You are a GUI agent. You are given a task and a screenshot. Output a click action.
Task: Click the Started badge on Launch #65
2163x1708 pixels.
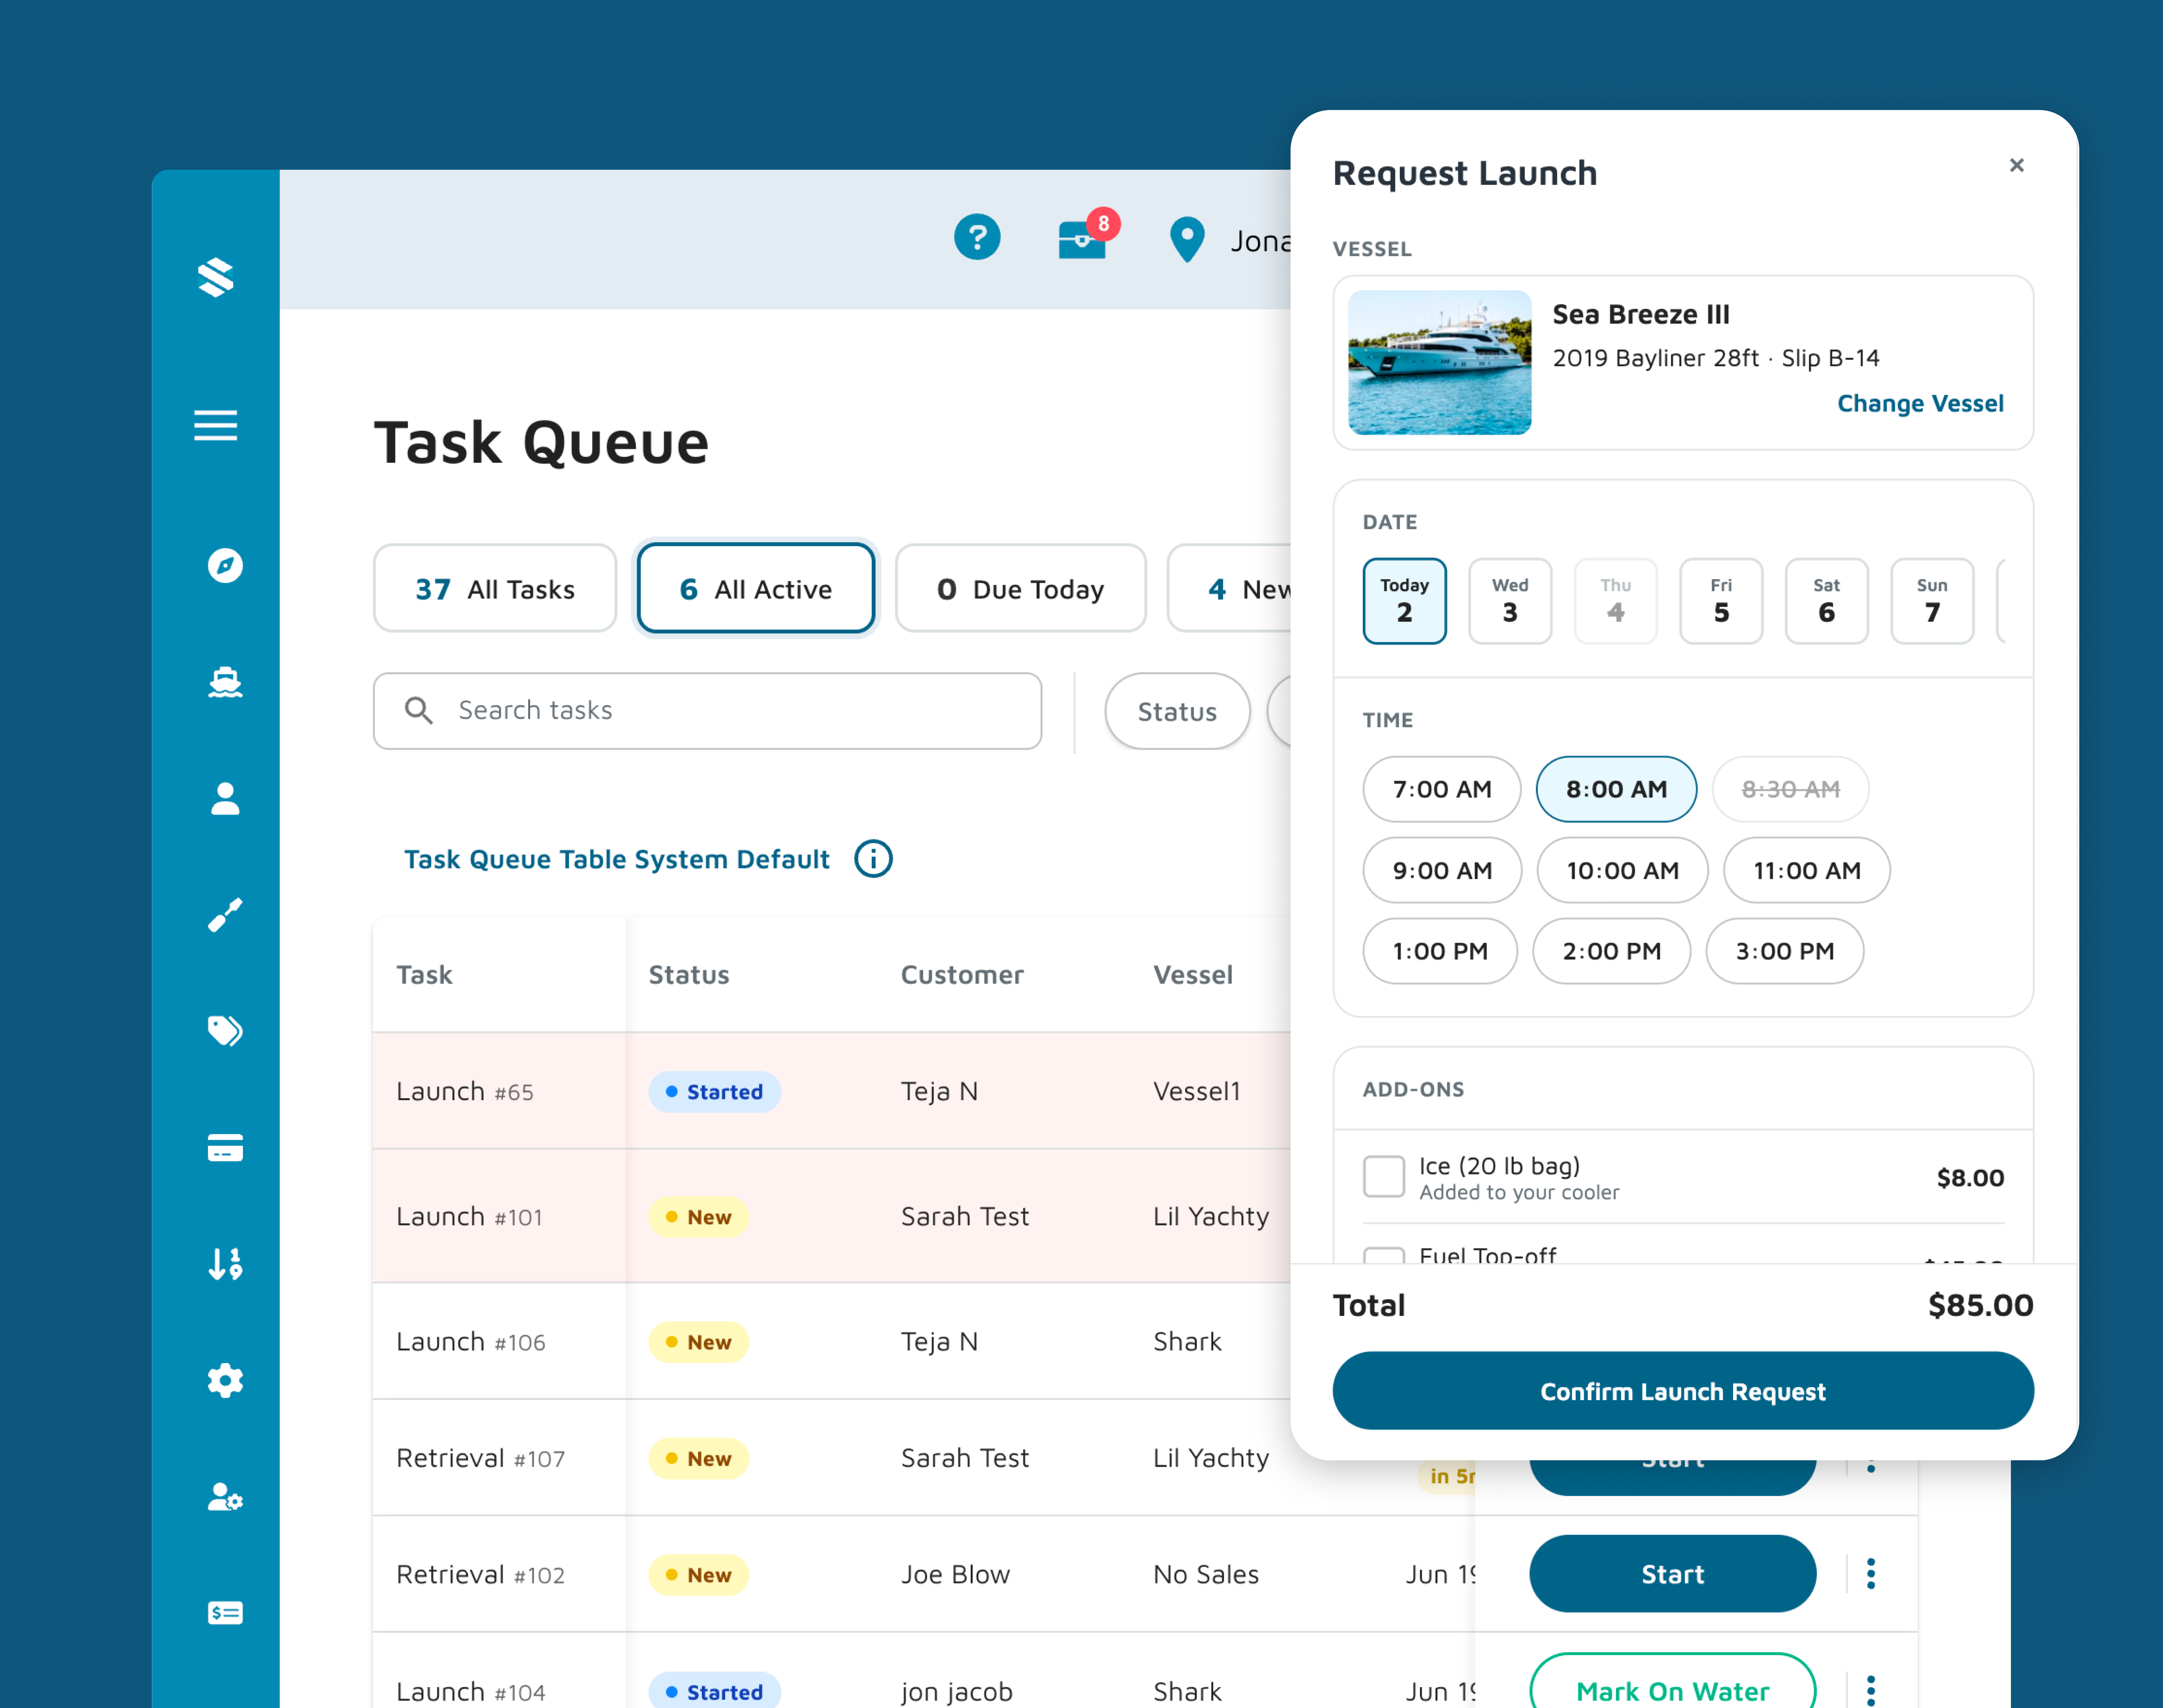click(714, 1091)
